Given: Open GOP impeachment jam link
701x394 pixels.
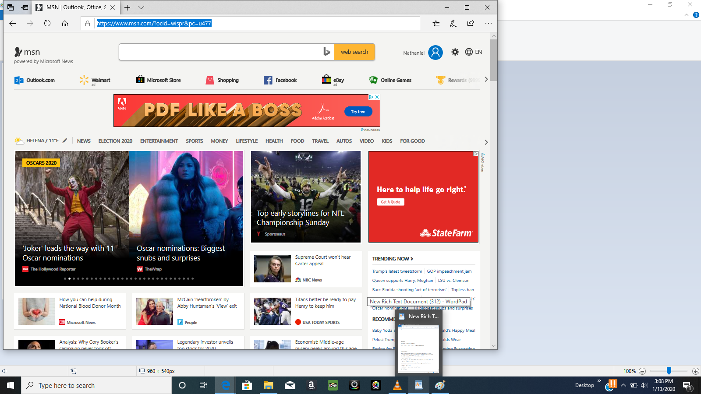Looking at the screenshot, I should click(449, 271).
